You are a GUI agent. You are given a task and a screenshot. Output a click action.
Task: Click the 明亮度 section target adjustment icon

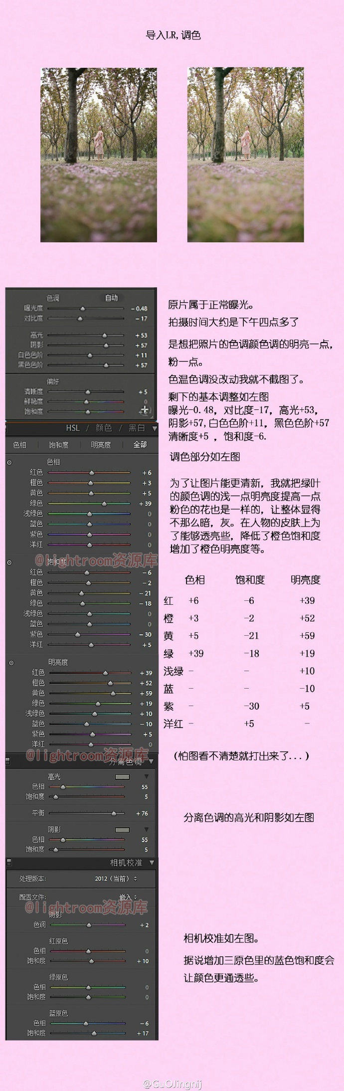11,663
